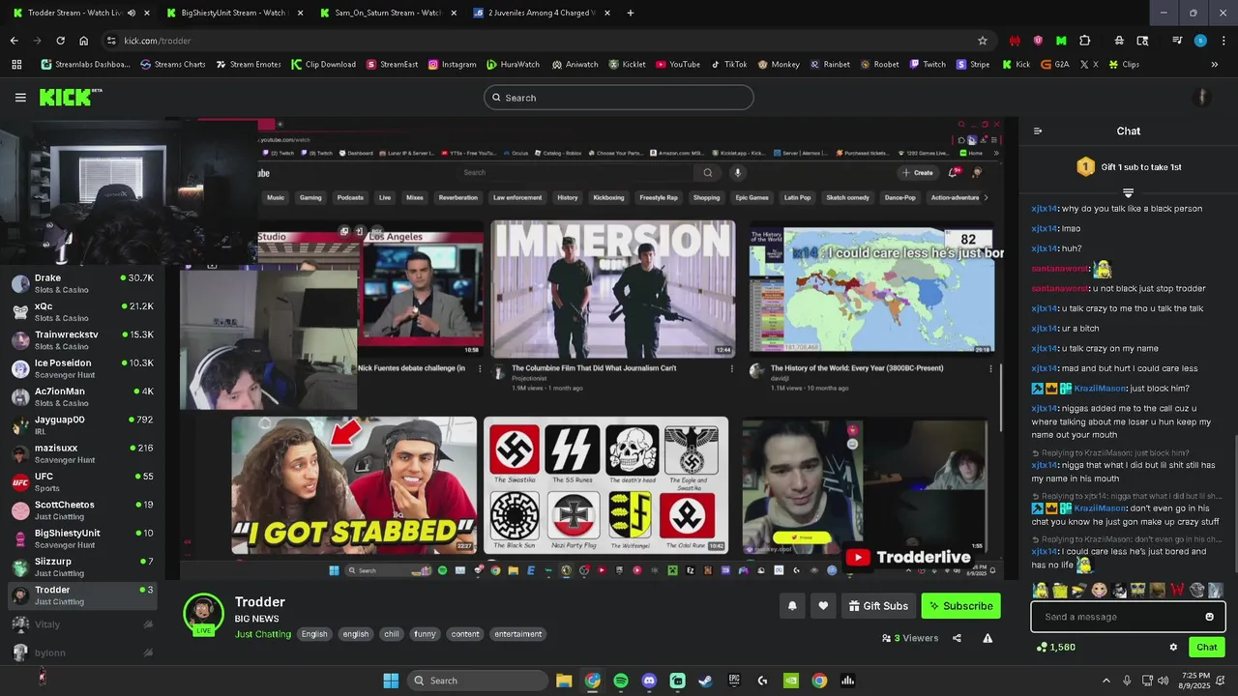Click the 1,560 channel points balance
The image size is (1238, 696).
[x=1056, y=647]
